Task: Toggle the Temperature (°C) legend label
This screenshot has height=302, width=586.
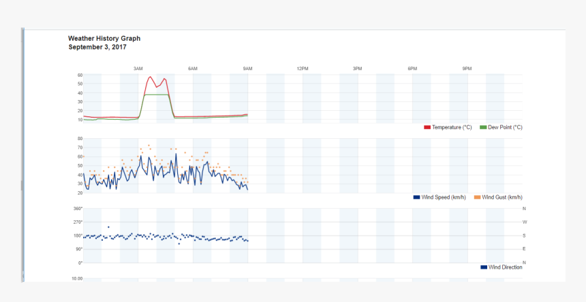Action: coord(452,127)
